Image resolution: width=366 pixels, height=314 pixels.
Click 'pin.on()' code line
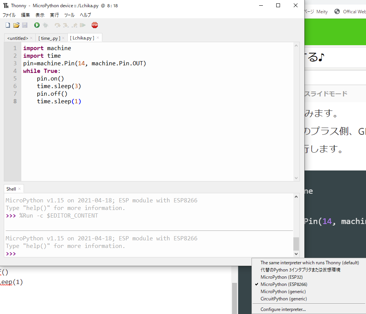[x=50, y=79]
